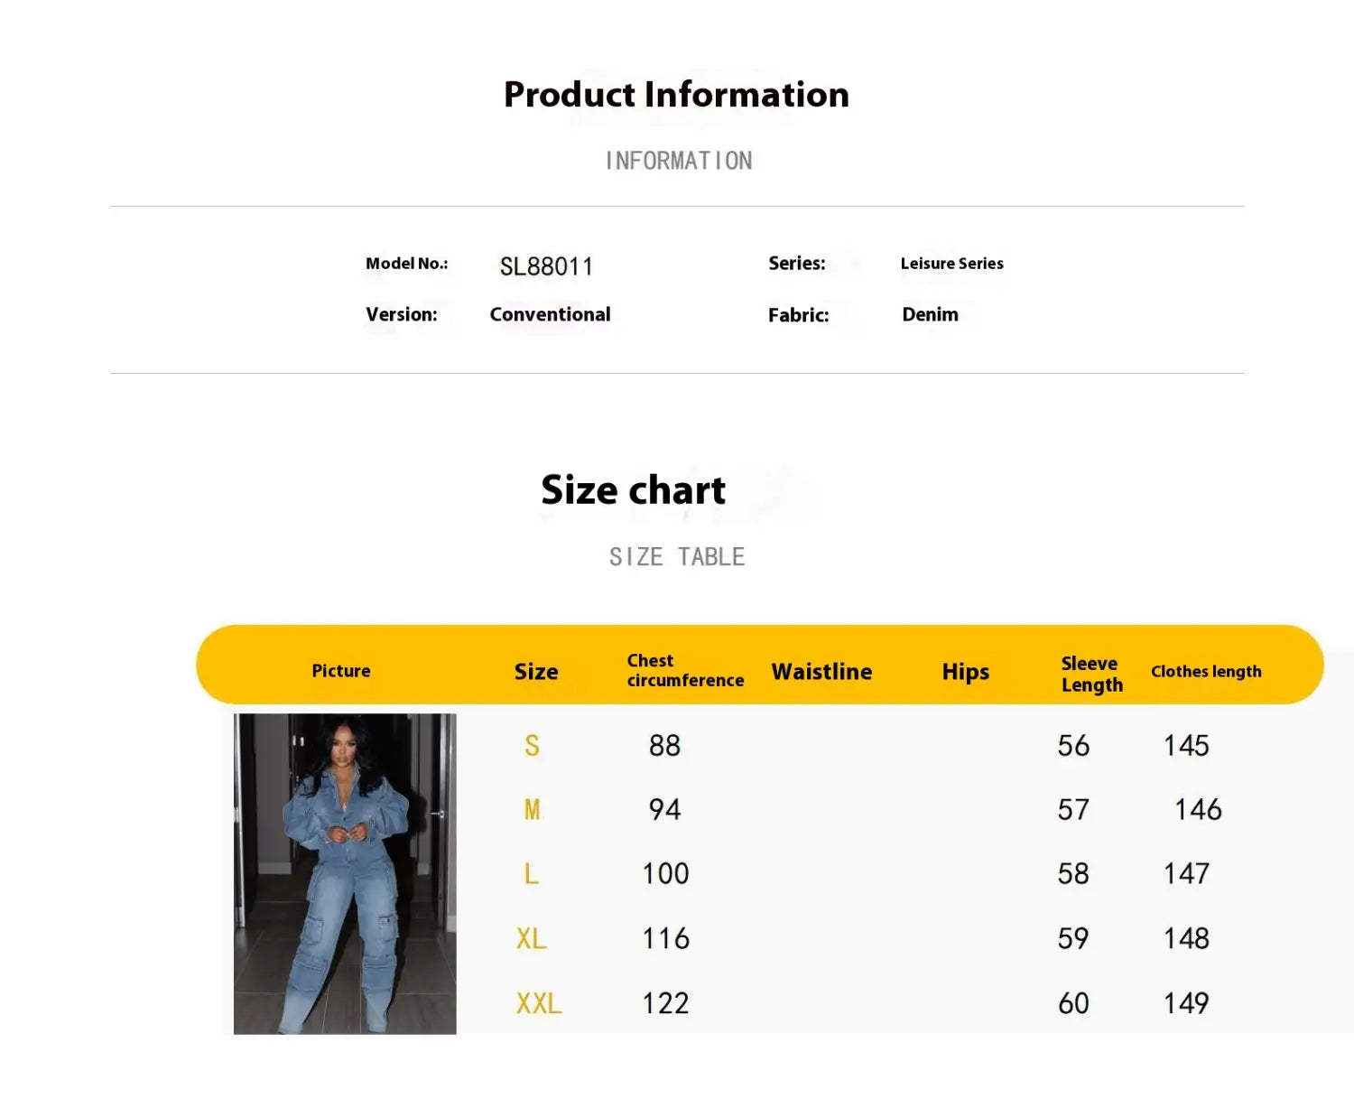This screenshot has height=1108, width=1354.
Task: Select the model number SL88011
Action: pos(546,266)
